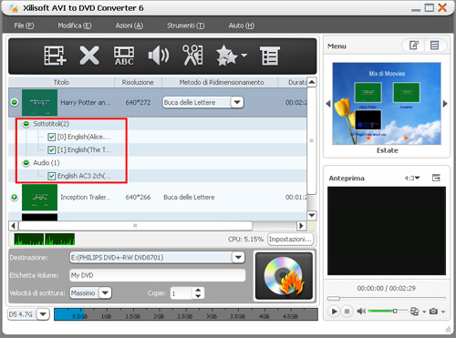Click the 640*266 resolution cell

[x=138, y=197]
